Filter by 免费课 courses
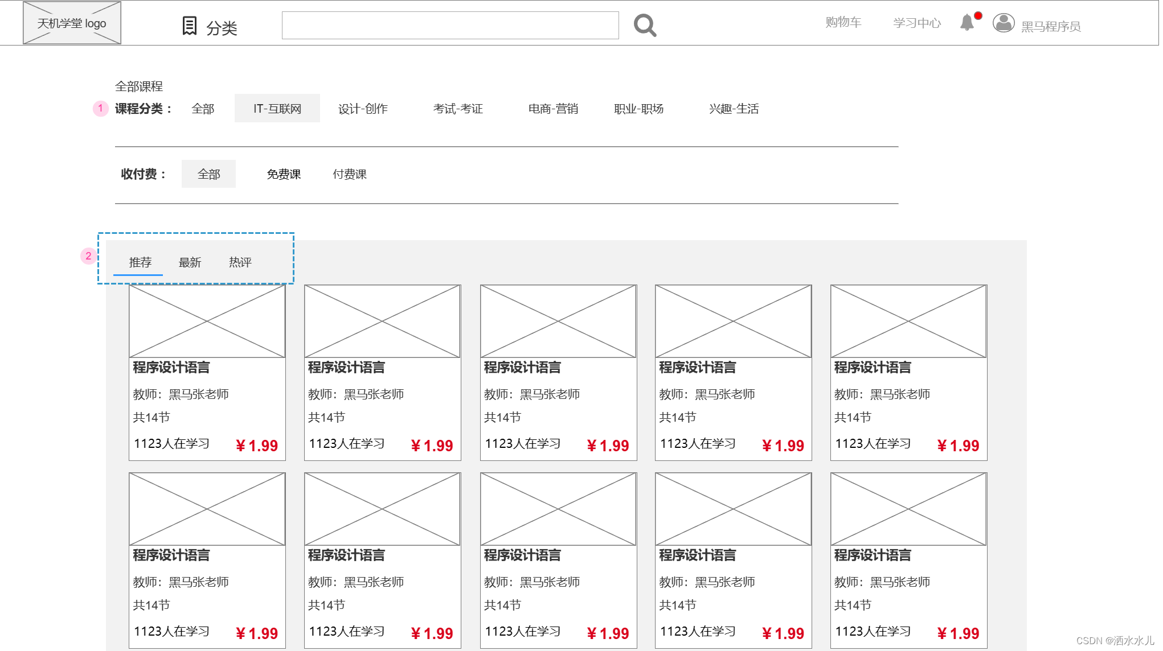The image size is (1163, 651). point(284,174)
